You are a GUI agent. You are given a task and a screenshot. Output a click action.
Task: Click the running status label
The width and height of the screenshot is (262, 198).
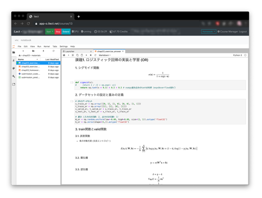coord(86,31)
